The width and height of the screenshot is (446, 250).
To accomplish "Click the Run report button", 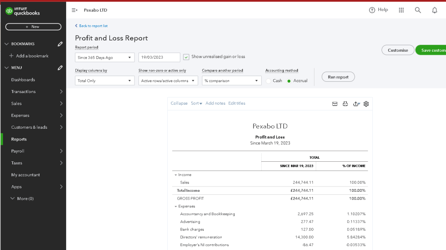I will click(x=338, y=77).
